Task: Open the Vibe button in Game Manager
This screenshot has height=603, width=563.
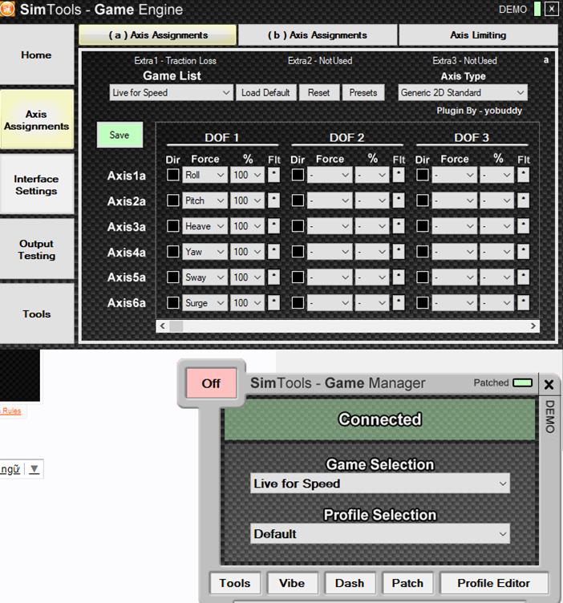Action: click(292, 583)
